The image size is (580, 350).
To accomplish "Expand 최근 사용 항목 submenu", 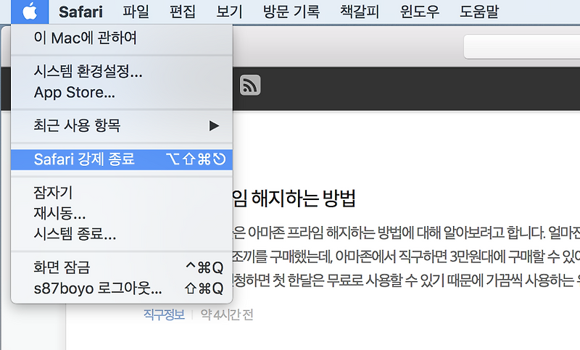I will [122, 125].
